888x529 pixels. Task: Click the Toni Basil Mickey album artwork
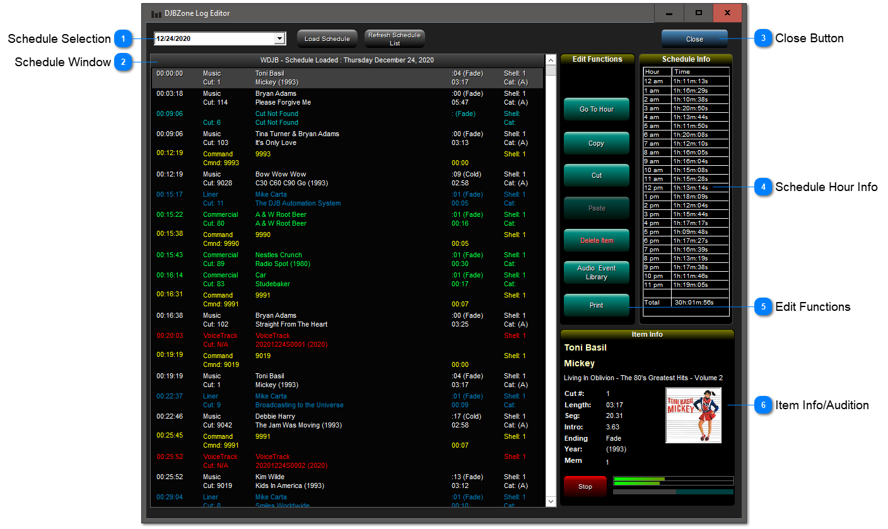point(694,416)
